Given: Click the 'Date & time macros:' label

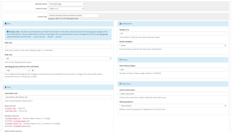Looking at the screenshot, I should click(x=13, y=131).
